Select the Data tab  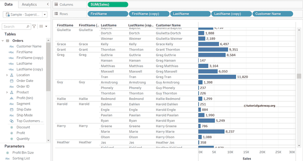point(9,4)
